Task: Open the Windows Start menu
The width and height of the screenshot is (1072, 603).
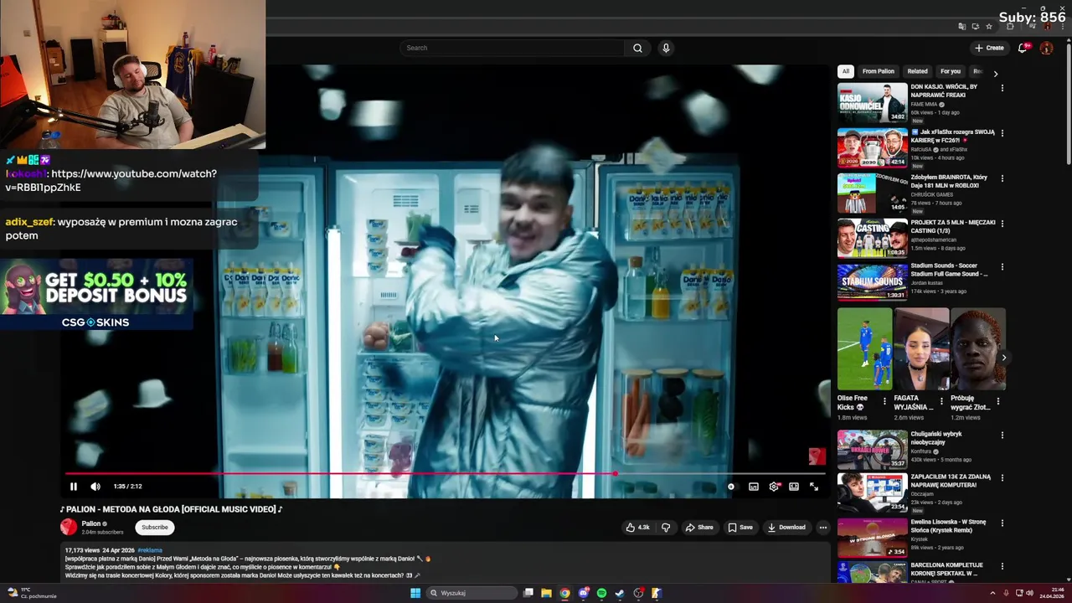Action: pos(415,593)
